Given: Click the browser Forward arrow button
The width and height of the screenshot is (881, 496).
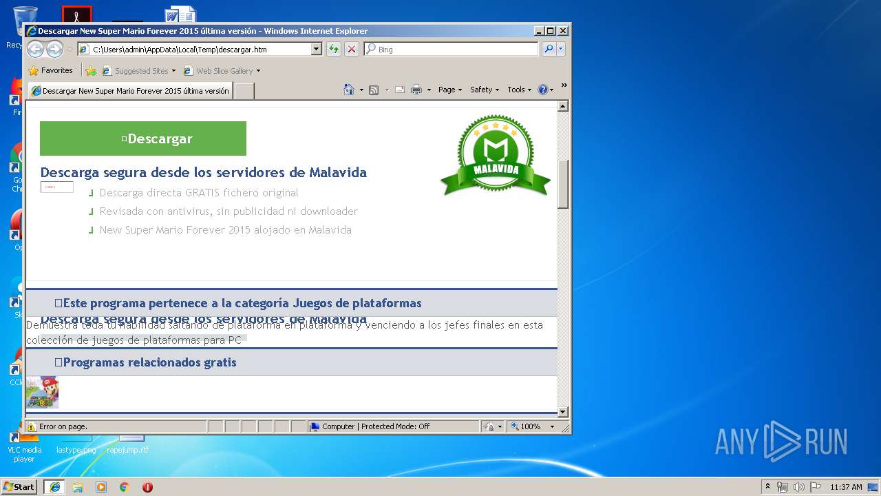Looking at the screenshot, I should pos(54,49).
